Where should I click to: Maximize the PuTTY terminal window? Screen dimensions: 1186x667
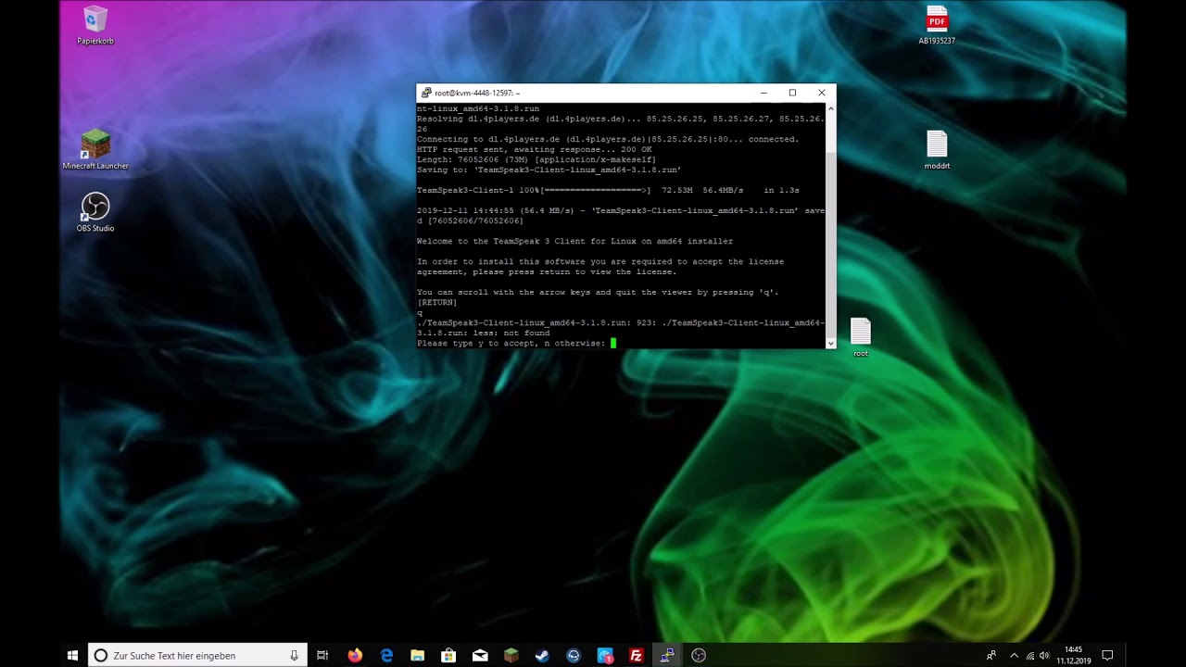(792, 93)
